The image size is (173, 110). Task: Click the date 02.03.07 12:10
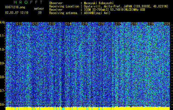point(17,13)
